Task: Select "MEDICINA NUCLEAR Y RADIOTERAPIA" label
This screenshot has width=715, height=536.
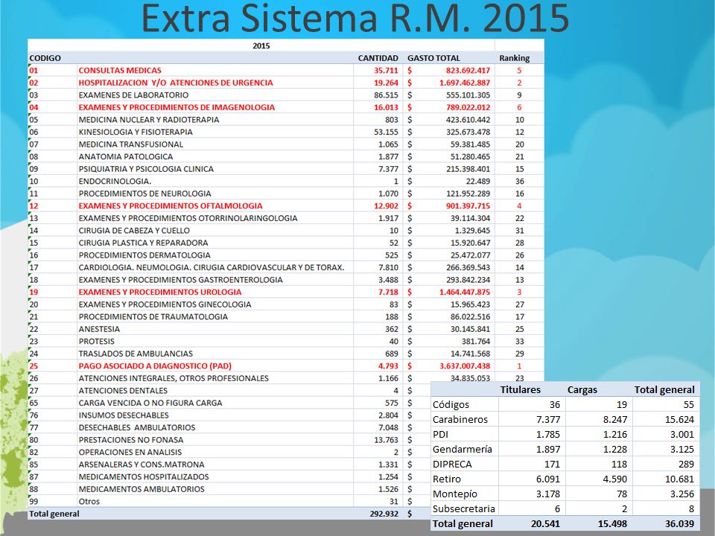Action: click(149, 119)
